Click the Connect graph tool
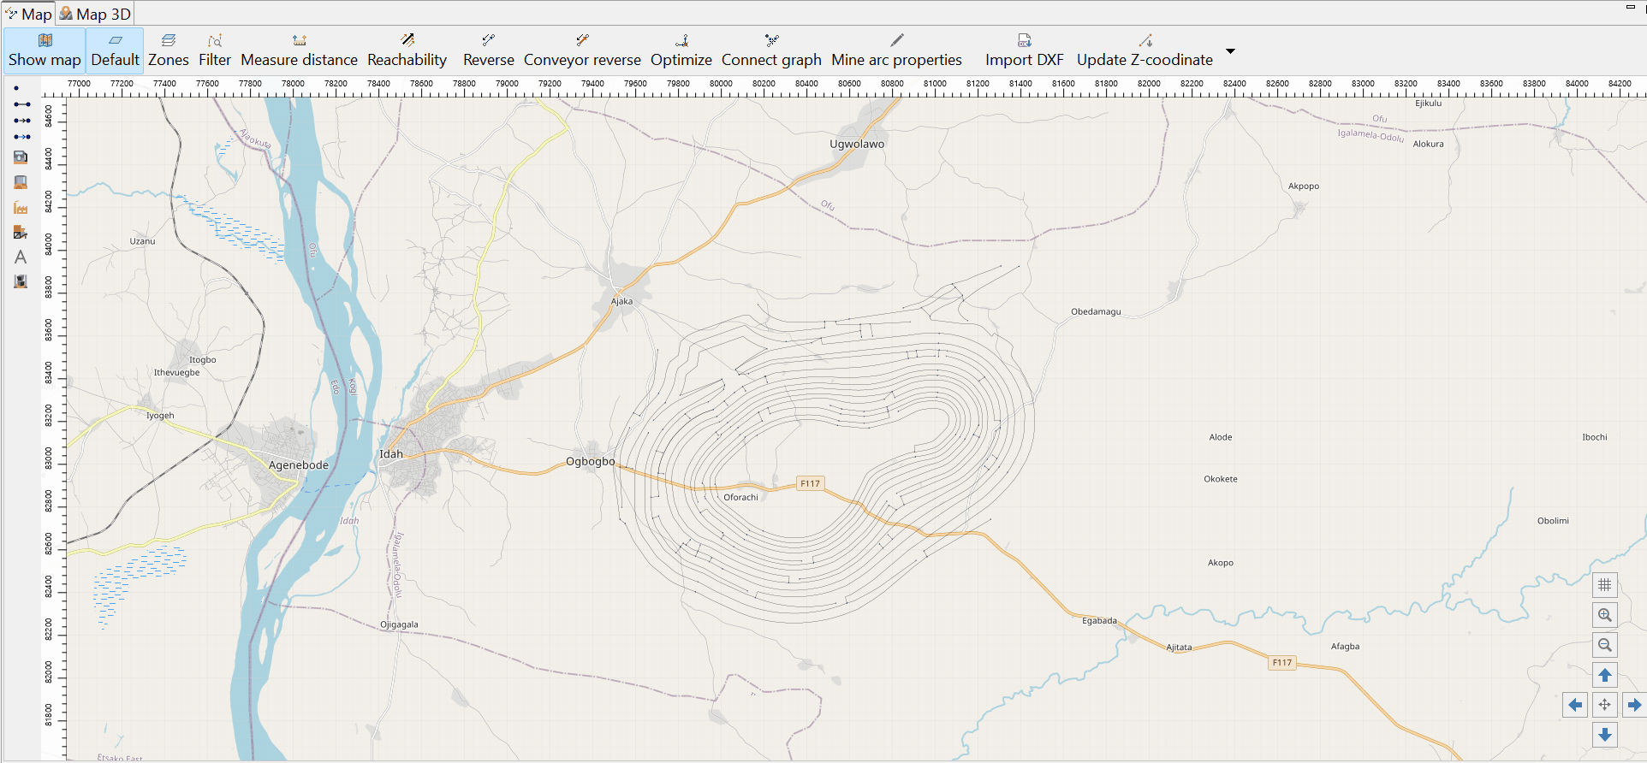 coord(771,50)
